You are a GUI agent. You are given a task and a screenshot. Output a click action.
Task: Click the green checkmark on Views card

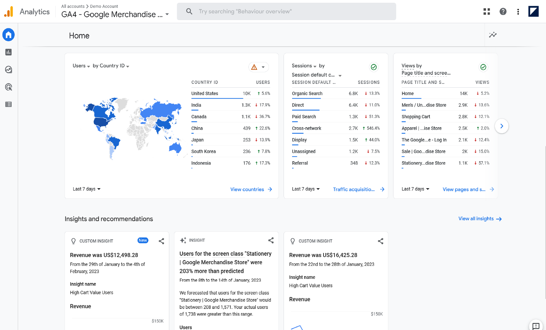(483, 67)
